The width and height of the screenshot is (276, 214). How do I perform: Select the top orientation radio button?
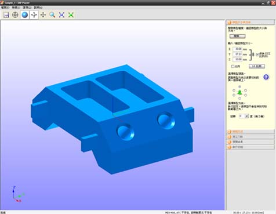click(239, 86)
